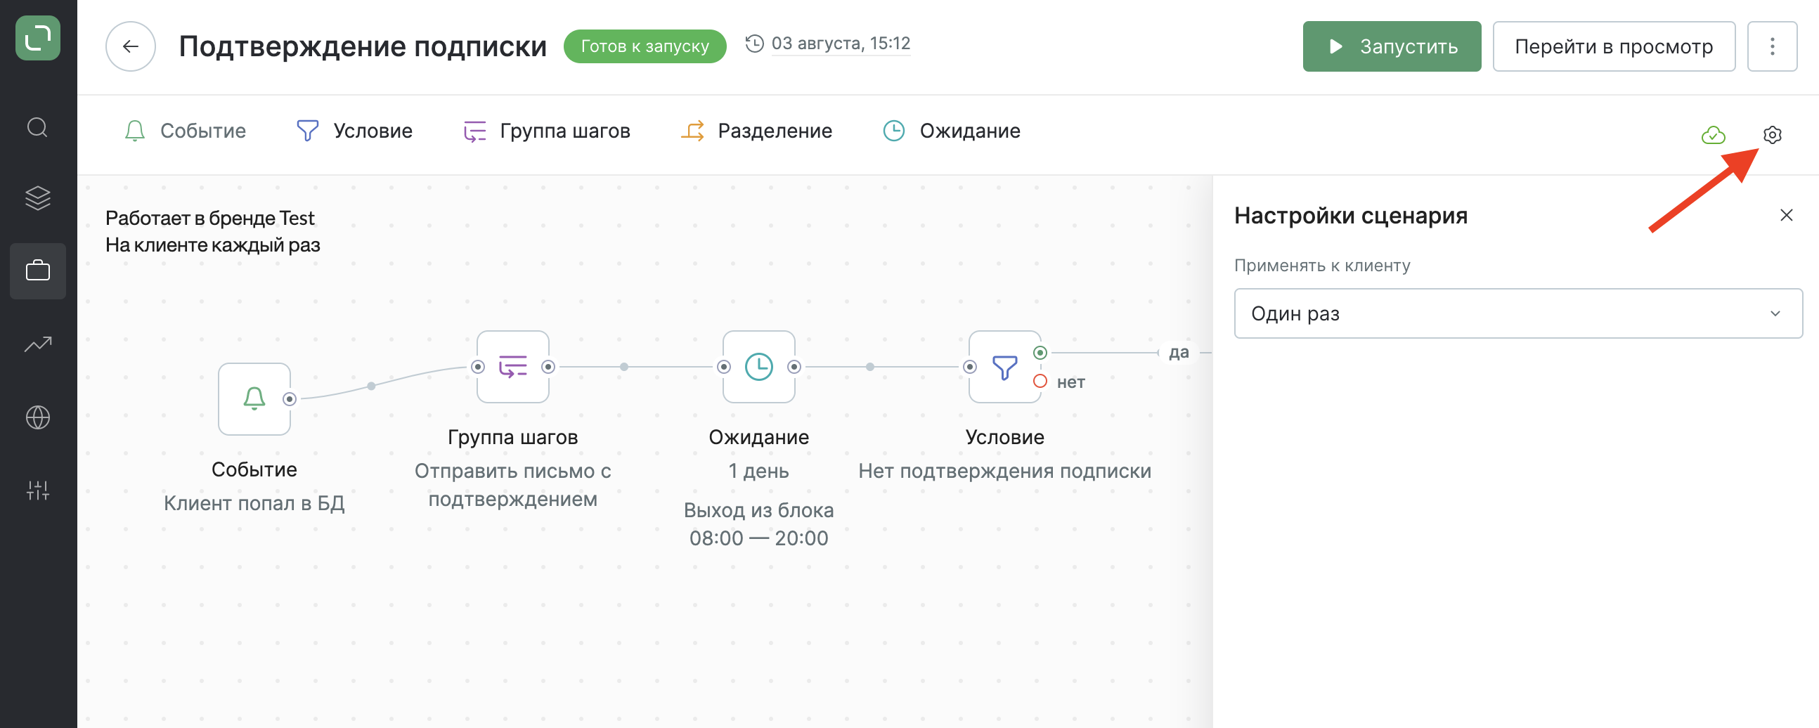1819x728 pixels.
Task: Click the midpoint on Ожидание–Условие connection
Action: [x=870, y=367]
